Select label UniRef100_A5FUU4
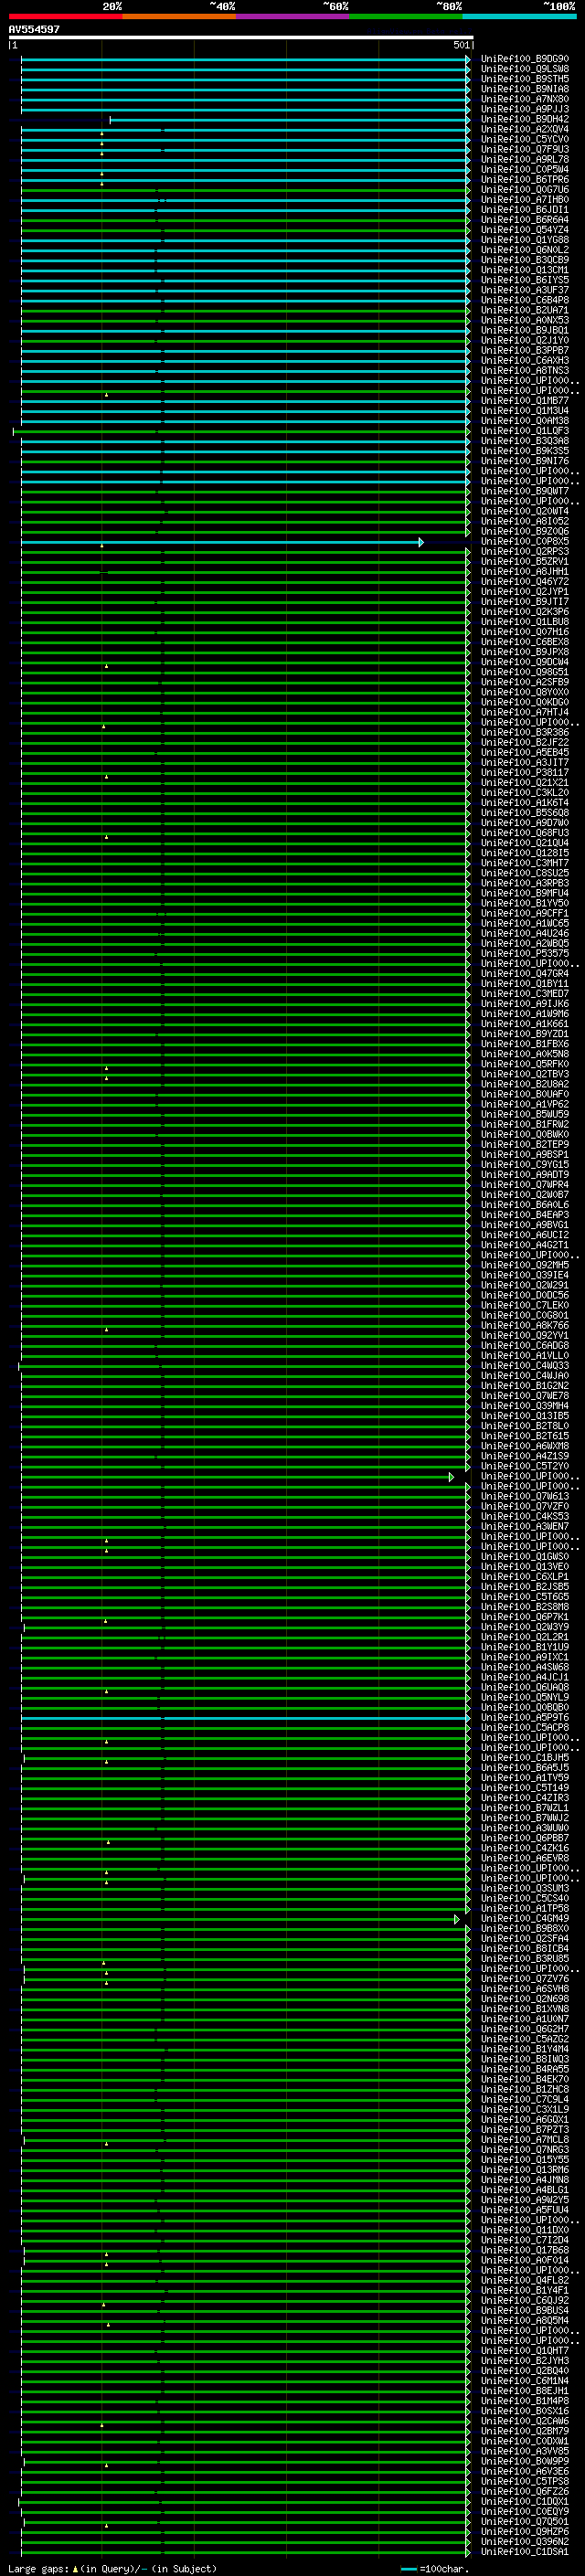This screenshot has height=2576, width=585. pos(525,2211)
